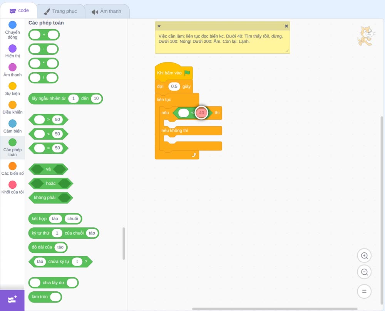Select the Các biến số category
This screenshot has height=311, width=385.
[x=13, y=169]
